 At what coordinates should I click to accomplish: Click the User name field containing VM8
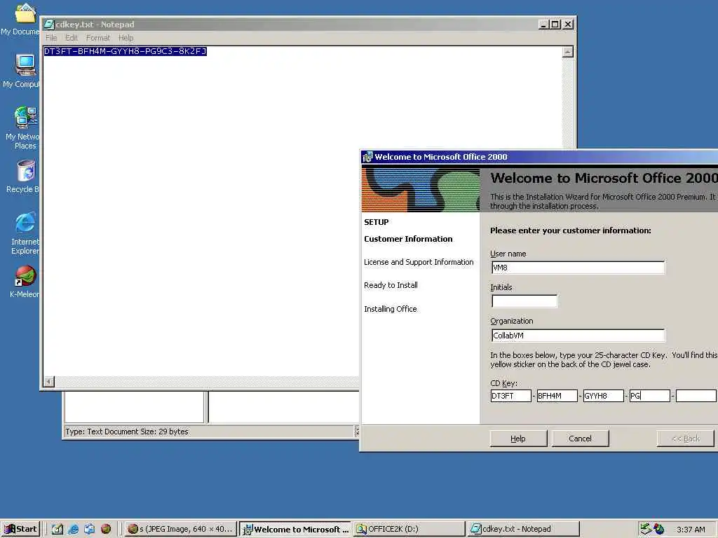pos(578,268)
